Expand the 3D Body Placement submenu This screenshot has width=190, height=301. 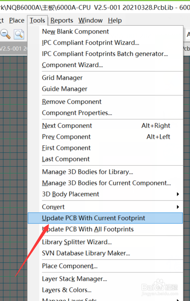178,194
